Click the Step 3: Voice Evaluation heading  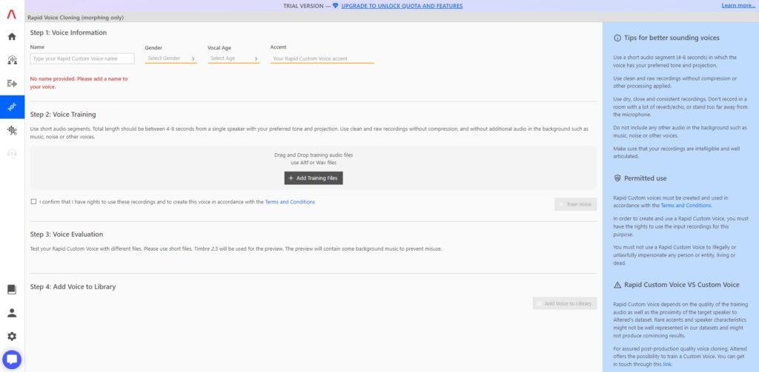point(66,234)
